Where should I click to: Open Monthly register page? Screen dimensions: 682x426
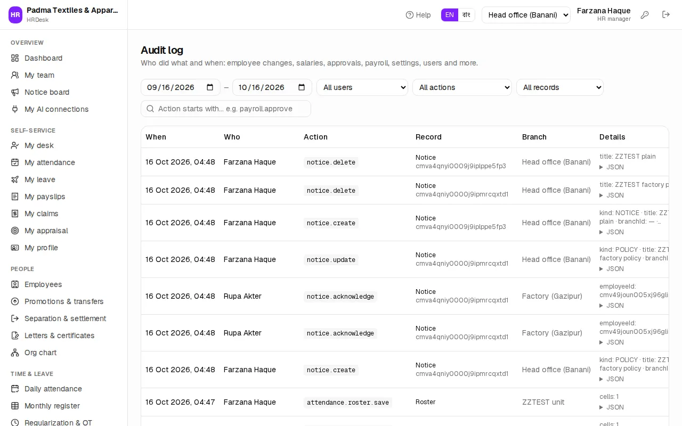[x=52, y=406]
